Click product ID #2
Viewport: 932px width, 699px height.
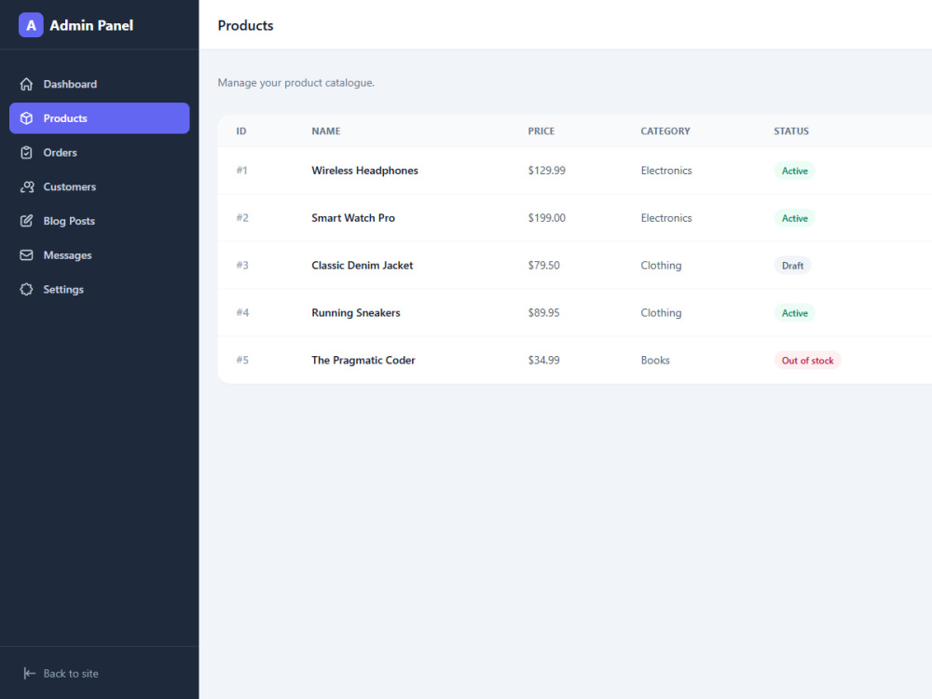242,218
